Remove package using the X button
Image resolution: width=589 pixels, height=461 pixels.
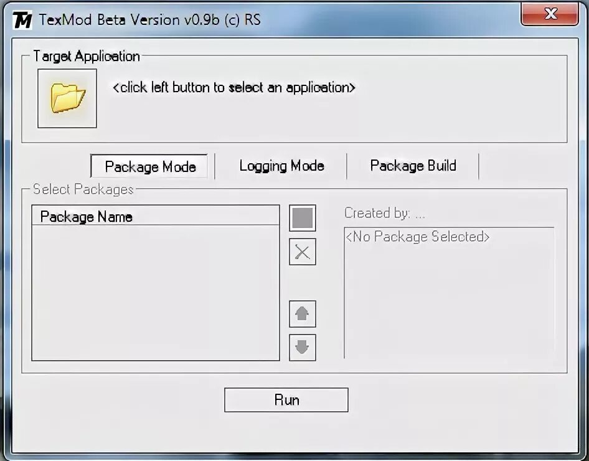[303, 252]
